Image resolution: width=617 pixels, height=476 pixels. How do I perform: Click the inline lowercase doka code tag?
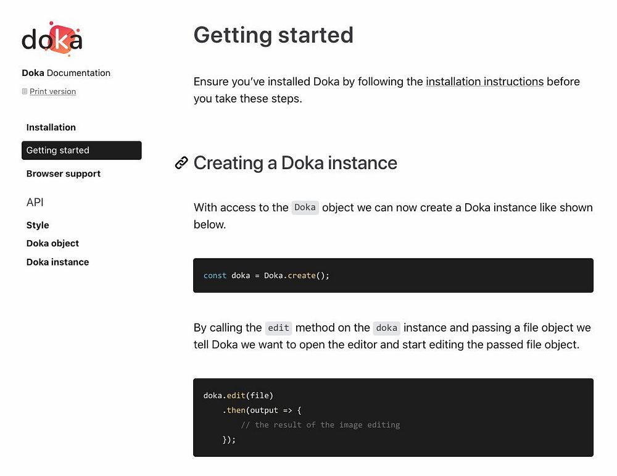(x=387, y=328)
